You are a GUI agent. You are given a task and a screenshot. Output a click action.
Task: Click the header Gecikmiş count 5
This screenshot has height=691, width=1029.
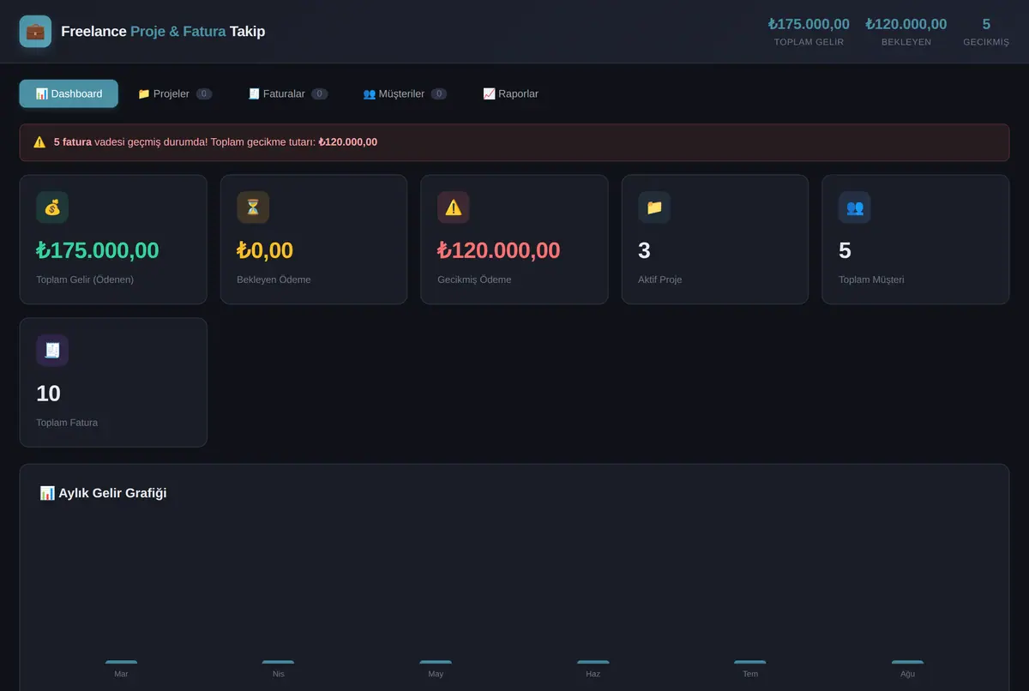986,32
